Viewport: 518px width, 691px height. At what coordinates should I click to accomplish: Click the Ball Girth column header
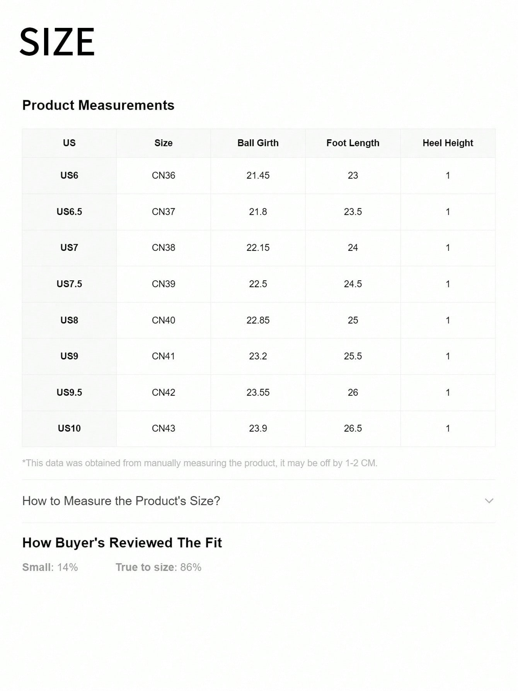[258, 143]
